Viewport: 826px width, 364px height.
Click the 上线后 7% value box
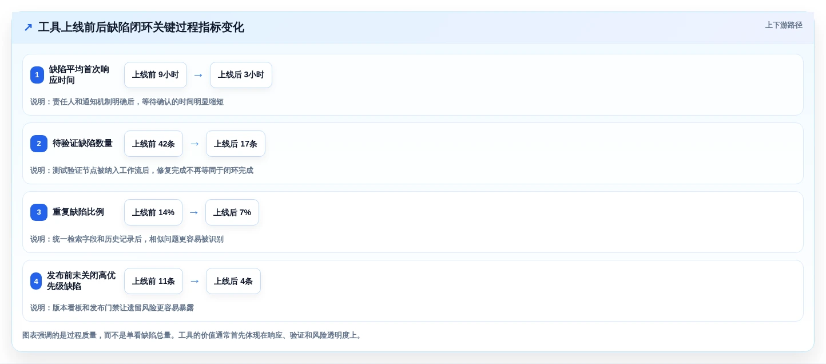point(232,212)
